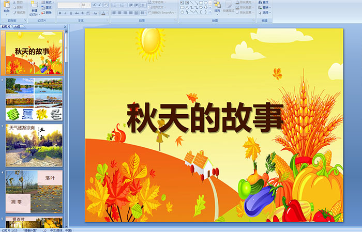Viewport: 362px width, 232px height.
Task: Switch to the Slides (幻灯片) tab
Action: pos(6,26)
